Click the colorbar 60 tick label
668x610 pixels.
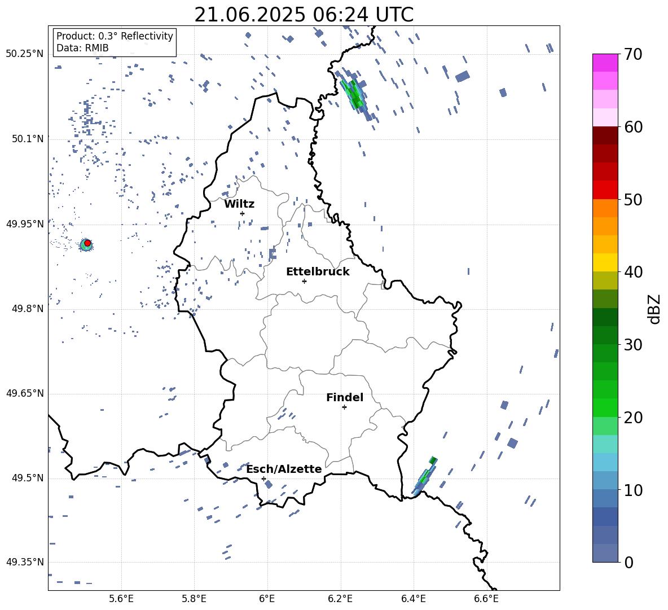coord(632,127)
